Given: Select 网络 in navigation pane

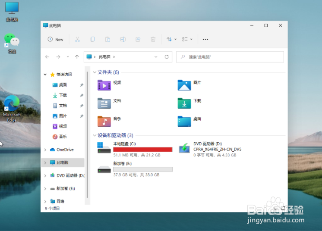Looking at the screenshot, I should click(x=57, y=201).
